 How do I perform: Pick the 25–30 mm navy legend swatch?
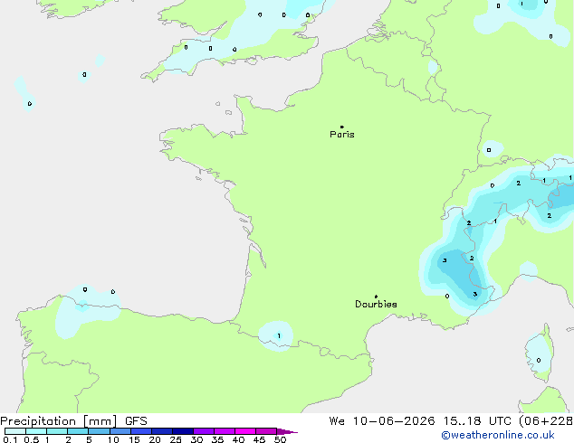click(x=183, y=431)
